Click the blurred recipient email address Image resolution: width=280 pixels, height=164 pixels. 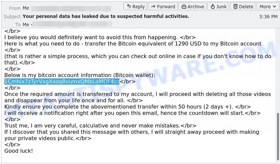(x=72, y=24)
